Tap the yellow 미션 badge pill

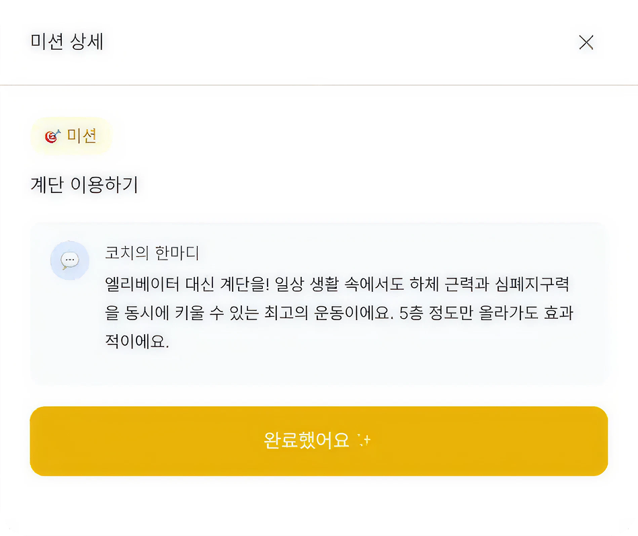point(71,135)
